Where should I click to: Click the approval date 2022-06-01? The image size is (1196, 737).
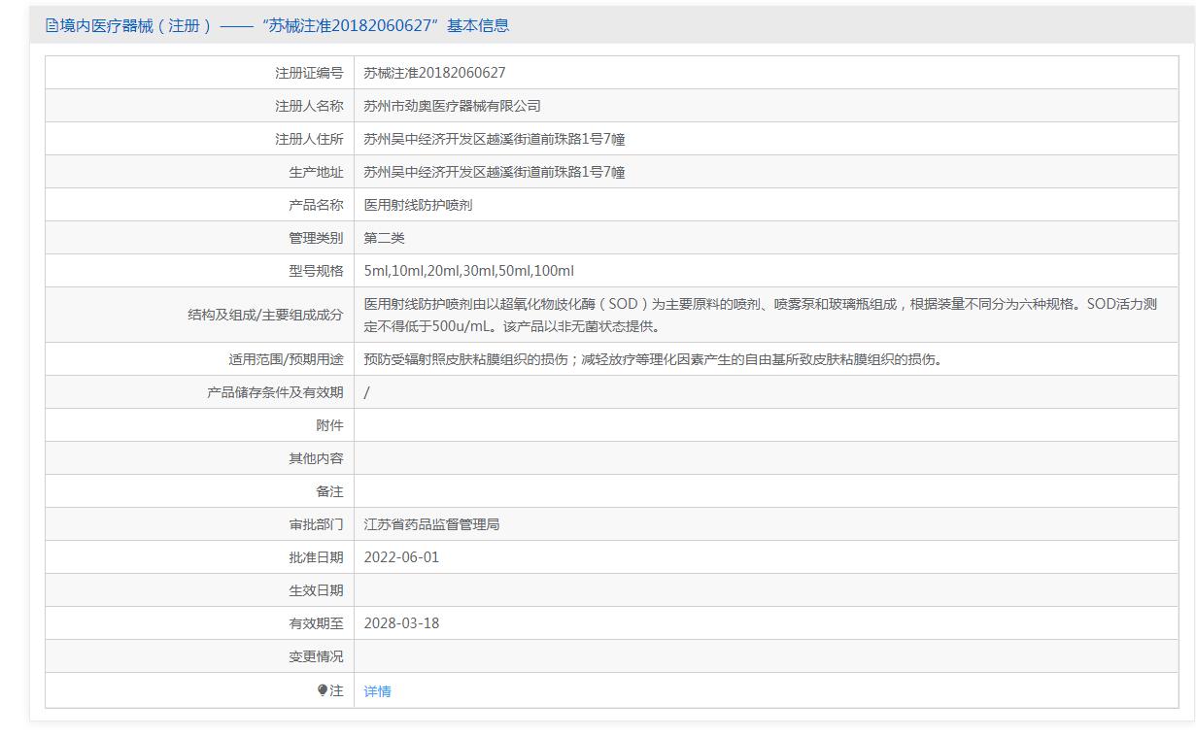click(401, 557)
